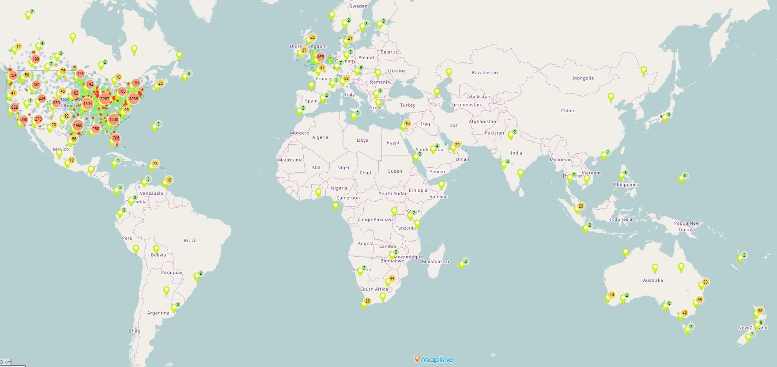777x367 pixels.
Task: Open the 35 cluster in New Zealand
Action: 760,311
